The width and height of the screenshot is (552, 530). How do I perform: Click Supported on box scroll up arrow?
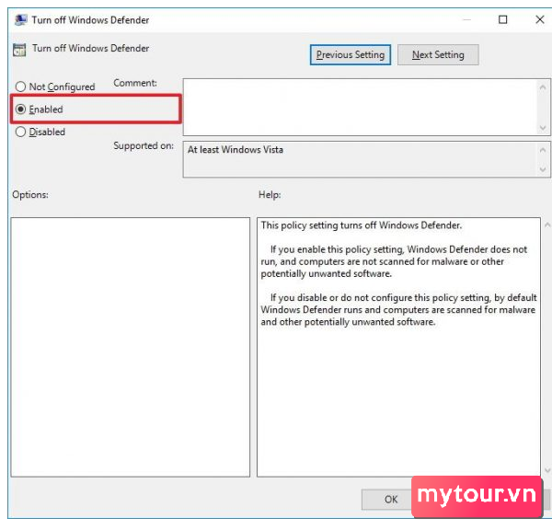(543, 150)
